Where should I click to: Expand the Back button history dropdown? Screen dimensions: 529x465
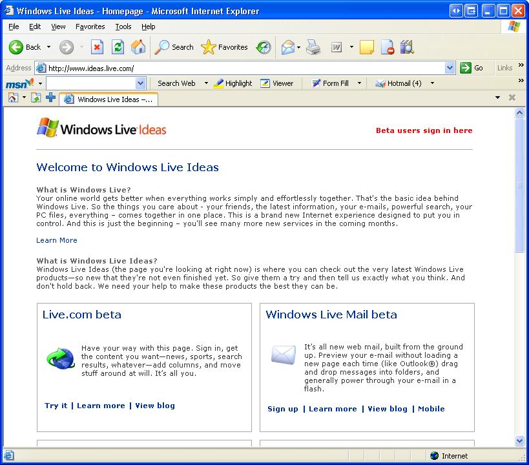click(48, 47)
